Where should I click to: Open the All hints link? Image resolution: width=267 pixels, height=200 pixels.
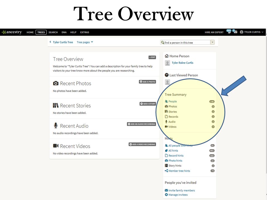pyautogui.click(x=173, y=151)
